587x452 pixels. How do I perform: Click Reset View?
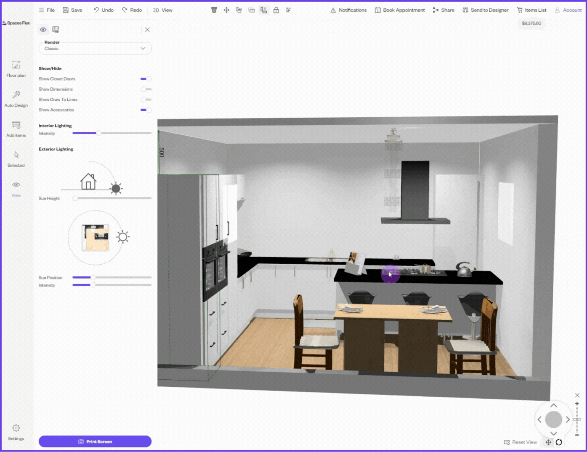(521, 442)
